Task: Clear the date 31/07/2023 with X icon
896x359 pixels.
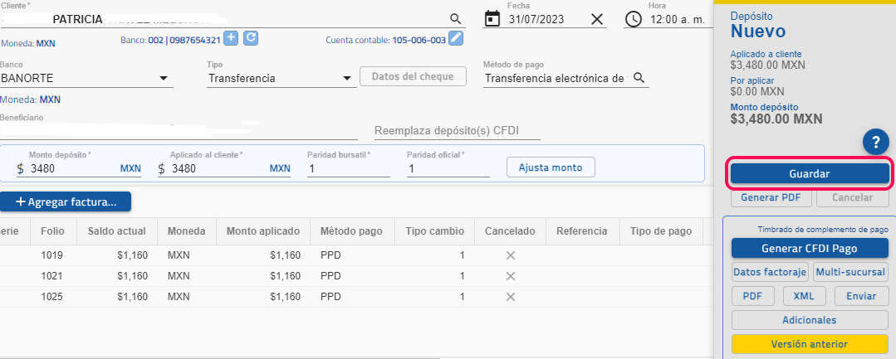Action: (x=597, y=19)
